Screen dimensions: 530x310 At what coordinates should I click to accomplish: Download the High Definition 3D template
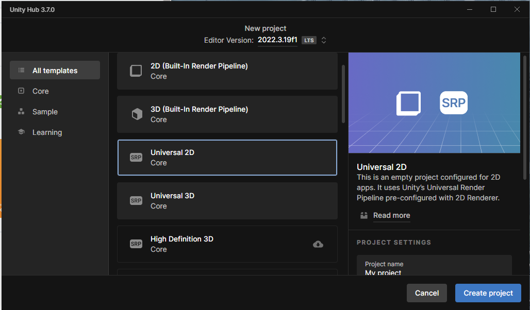coord(318,244)
